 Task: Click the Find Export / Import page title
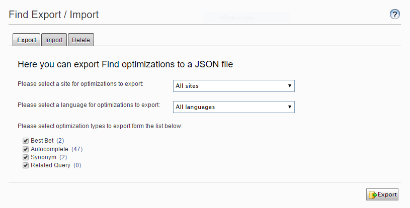pos(54,15)
